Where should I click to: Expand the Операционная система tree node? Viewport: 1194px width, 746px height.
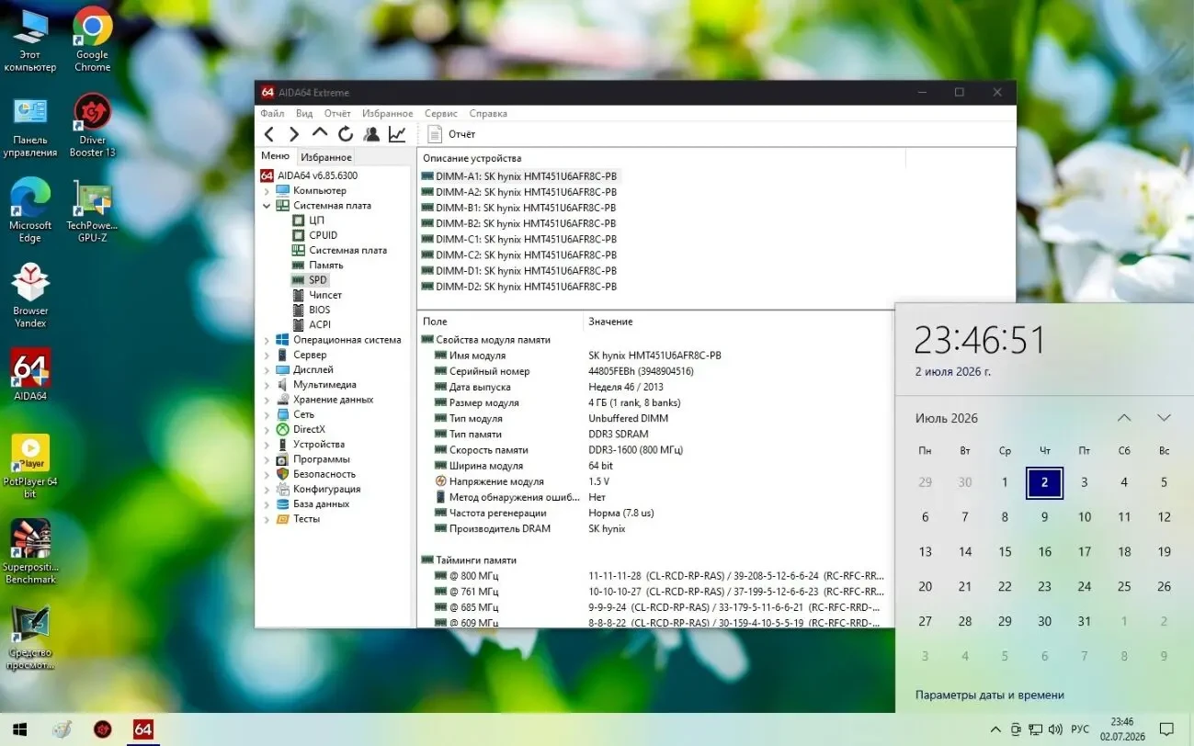tap(267, 340)
